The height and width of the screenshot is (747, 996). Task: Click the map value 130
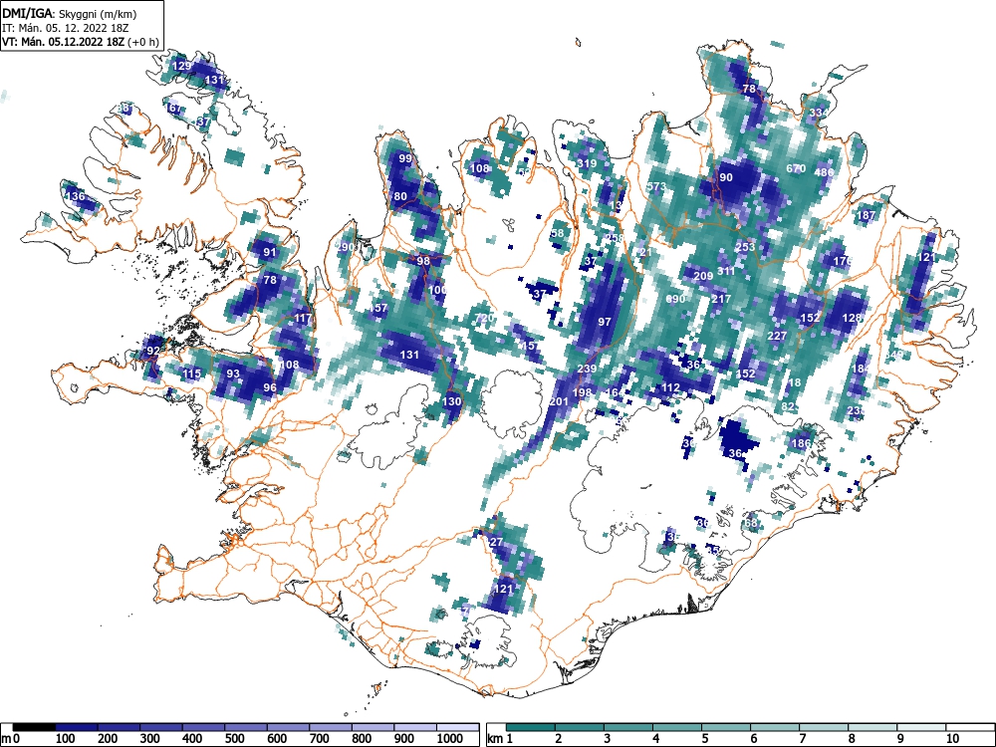click(x=451, y=401)
